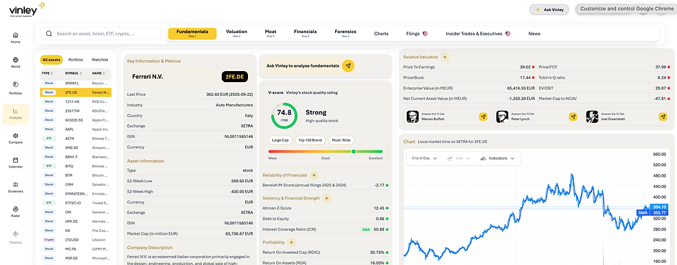Expand the Relative Valuation plus button
The width and height of the screenshot is (677, 265).
[x=445, y=57]
